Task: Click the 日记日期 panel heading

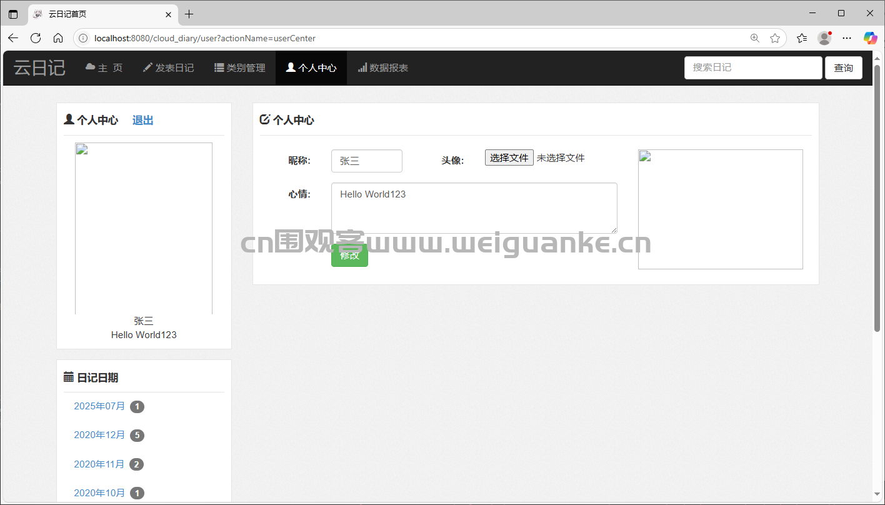Action: pyautogui.click(x=97, y=377)
